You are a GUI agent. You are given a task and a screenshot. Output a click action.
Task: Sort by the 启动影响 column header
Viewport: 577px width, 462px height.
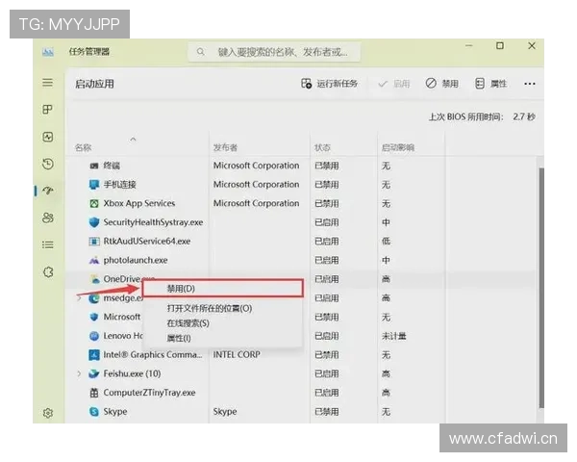tap(398, 147)
